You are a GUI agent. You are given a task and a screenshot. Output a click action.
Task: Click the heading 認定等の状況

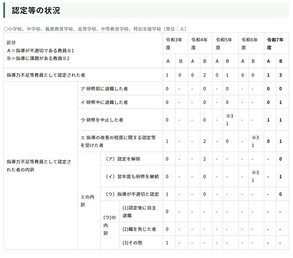[x=36, y=10]
